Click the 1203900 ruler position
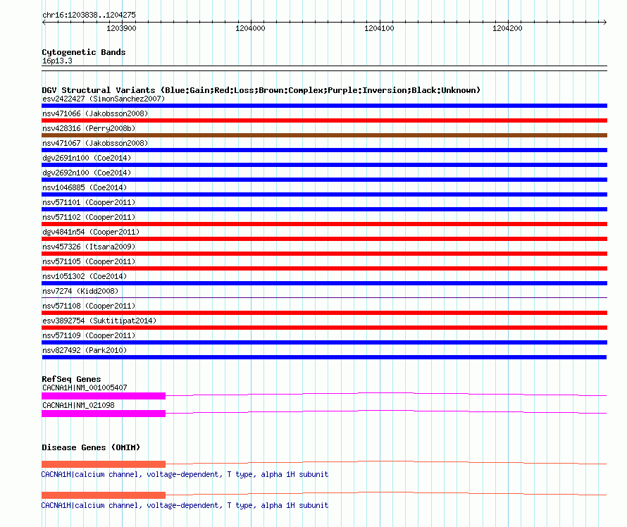 [x=121, y=28]
